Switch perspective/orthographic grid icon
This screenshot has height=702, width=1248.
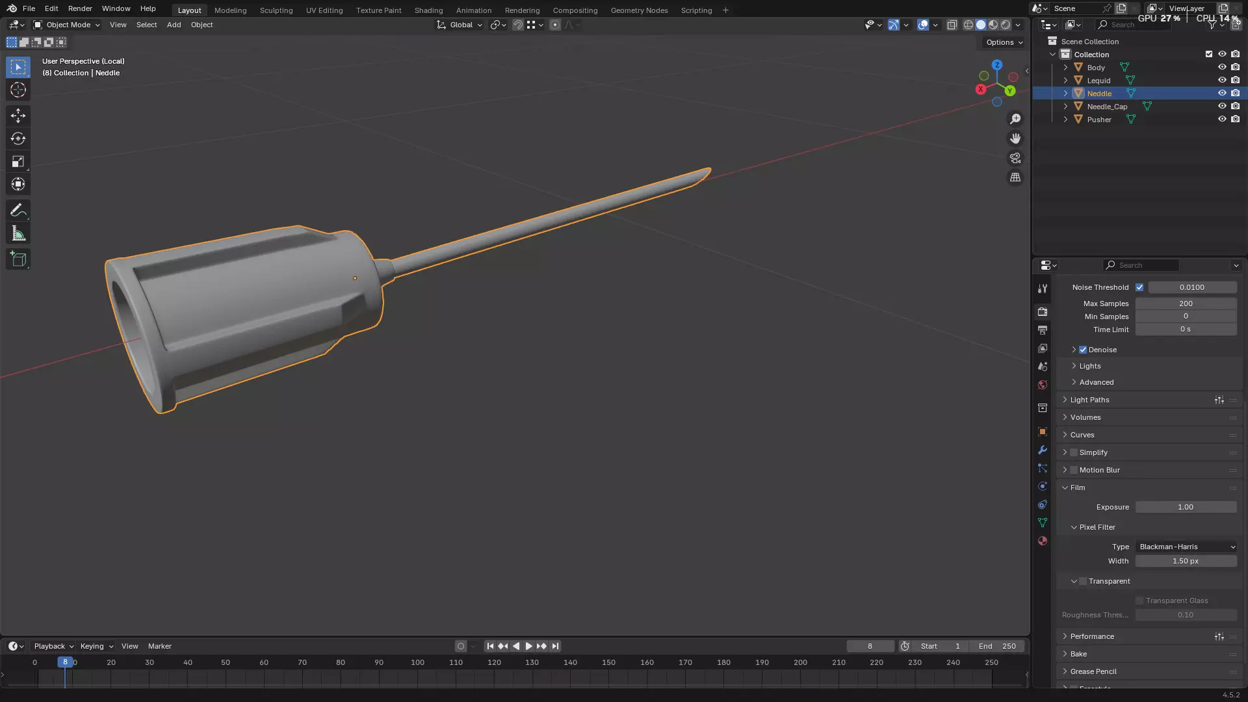1015,177
